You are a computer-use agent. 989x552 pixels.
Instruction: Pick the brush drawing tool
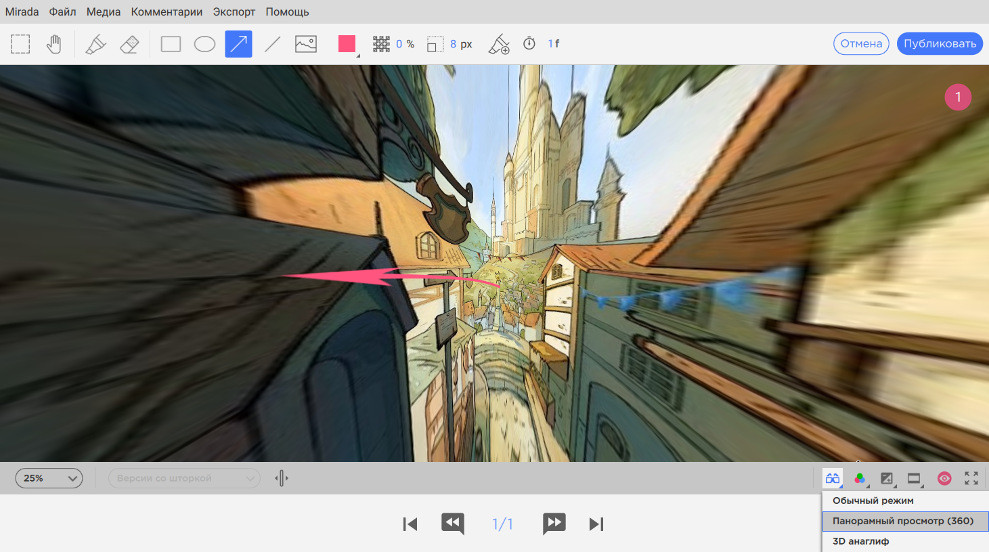(x=95, y=44)
